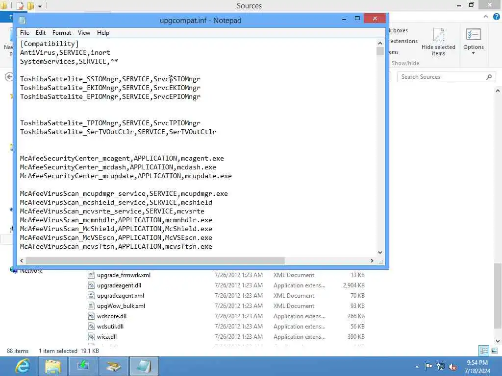Click the wdsutil.dll file icon

pyautogui.click(x=91, y=326)
